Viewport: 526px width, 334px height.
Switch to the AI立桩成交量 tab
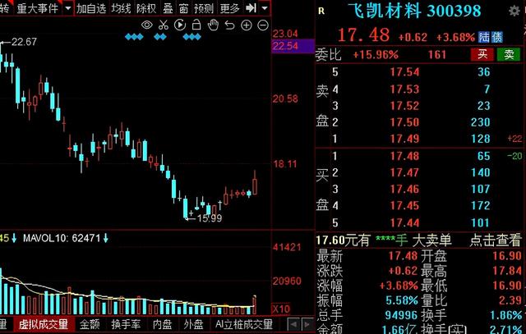coord(244,324)
